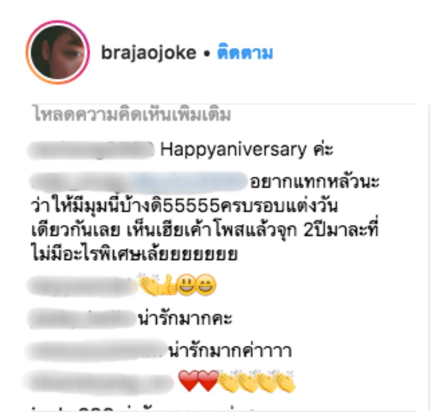The width and height of the screenshot is (431, 412).
Task: Click the thumbs-up emoji
Action: tap(167, 285)
